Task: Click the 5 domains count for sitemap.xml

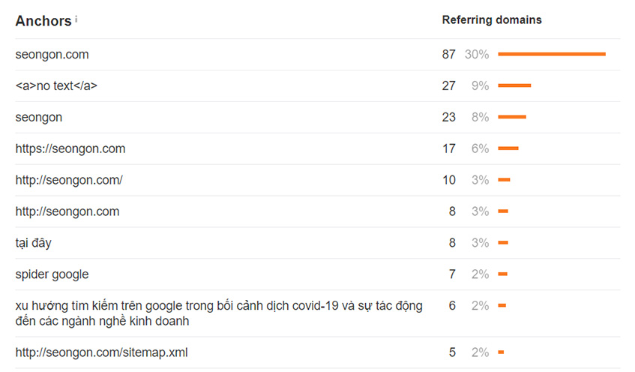Action: [x=452, y=352]
